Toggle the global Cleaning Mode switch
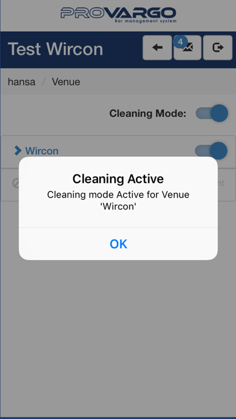 point(212,113)
